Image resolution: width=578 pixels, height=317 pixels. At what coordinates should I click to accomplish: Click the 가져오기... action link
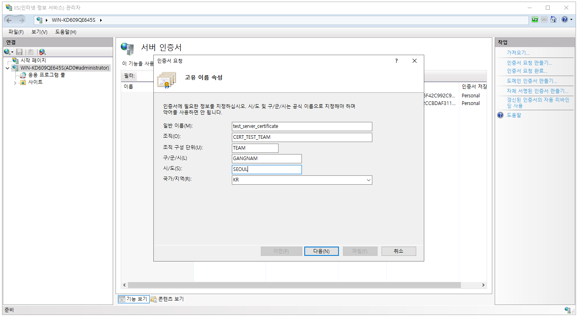[x=518, y=53]
